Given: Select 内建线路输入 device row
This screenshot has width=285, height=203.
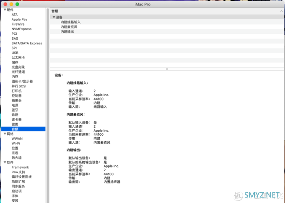Looking at the screenshot, I should click(x=167, y=22).
